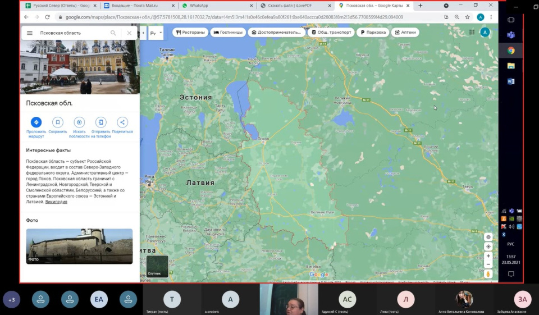Click the Великие Луки label on map
The image size is (539, 315).
[322, 212]
